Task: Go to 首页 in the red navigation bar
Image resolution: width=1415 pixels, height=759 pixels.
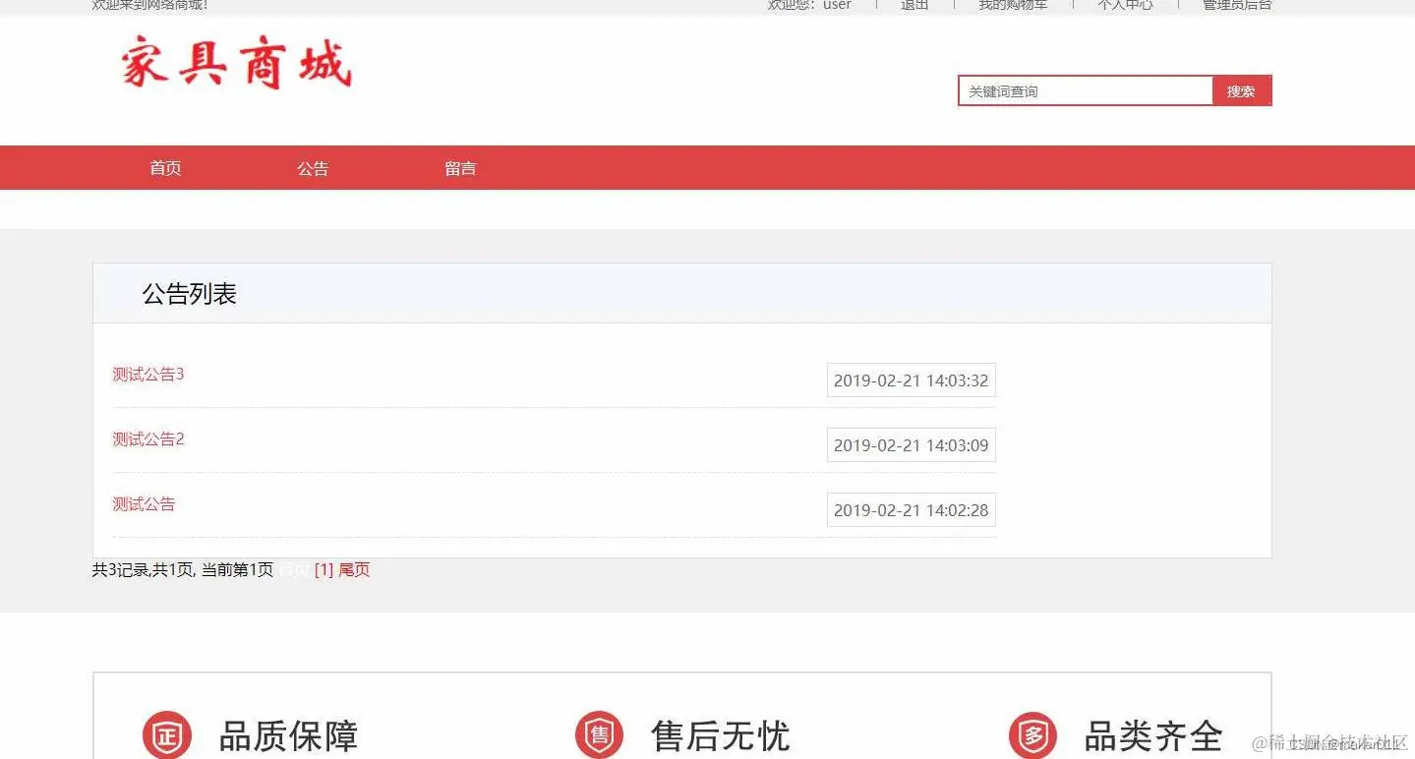Action: pyautogui.click(x=165, y=168)
